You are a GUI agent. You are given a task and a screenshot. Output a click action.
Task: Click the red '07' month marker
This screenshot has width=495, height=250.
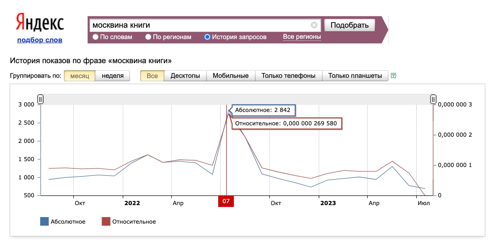pos(226,201)
